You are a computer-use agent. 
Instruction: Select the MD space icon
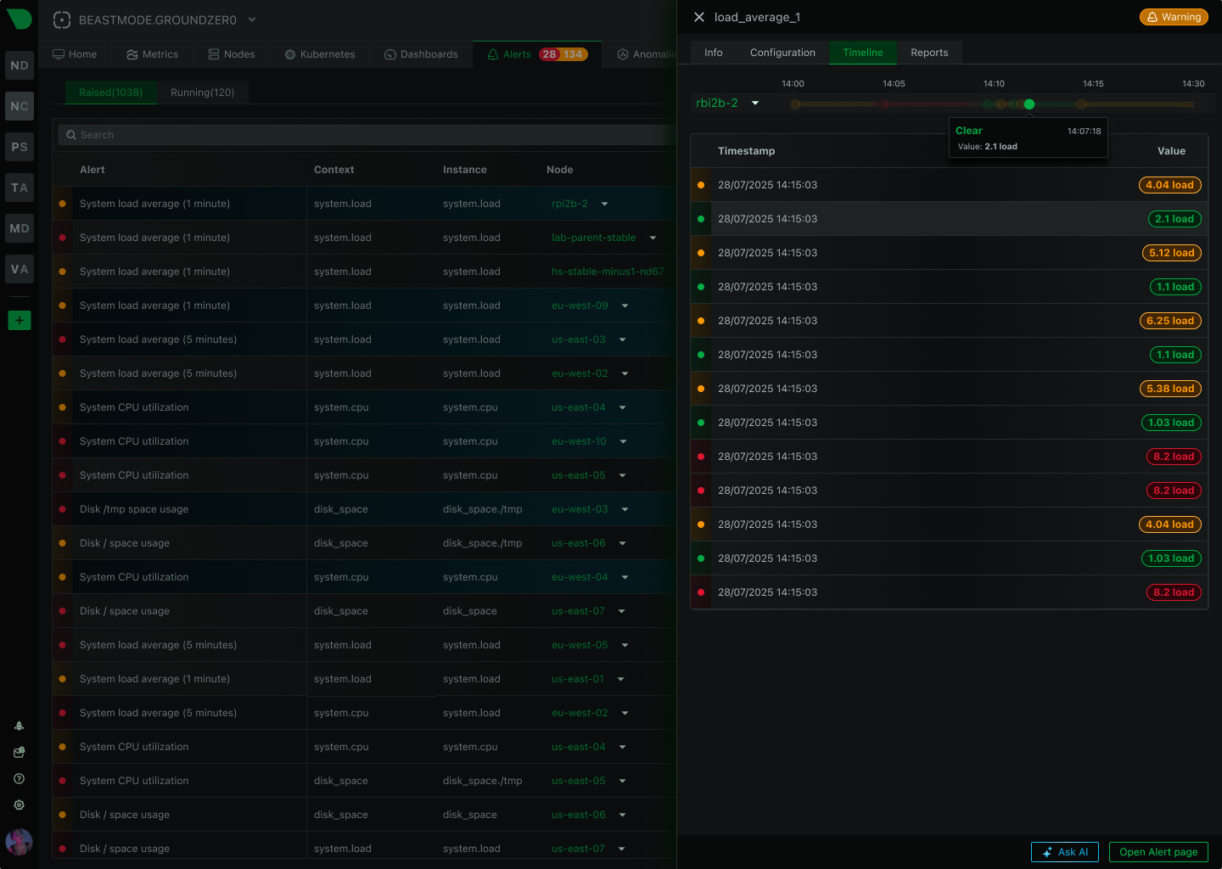click(x=19, y=228)
